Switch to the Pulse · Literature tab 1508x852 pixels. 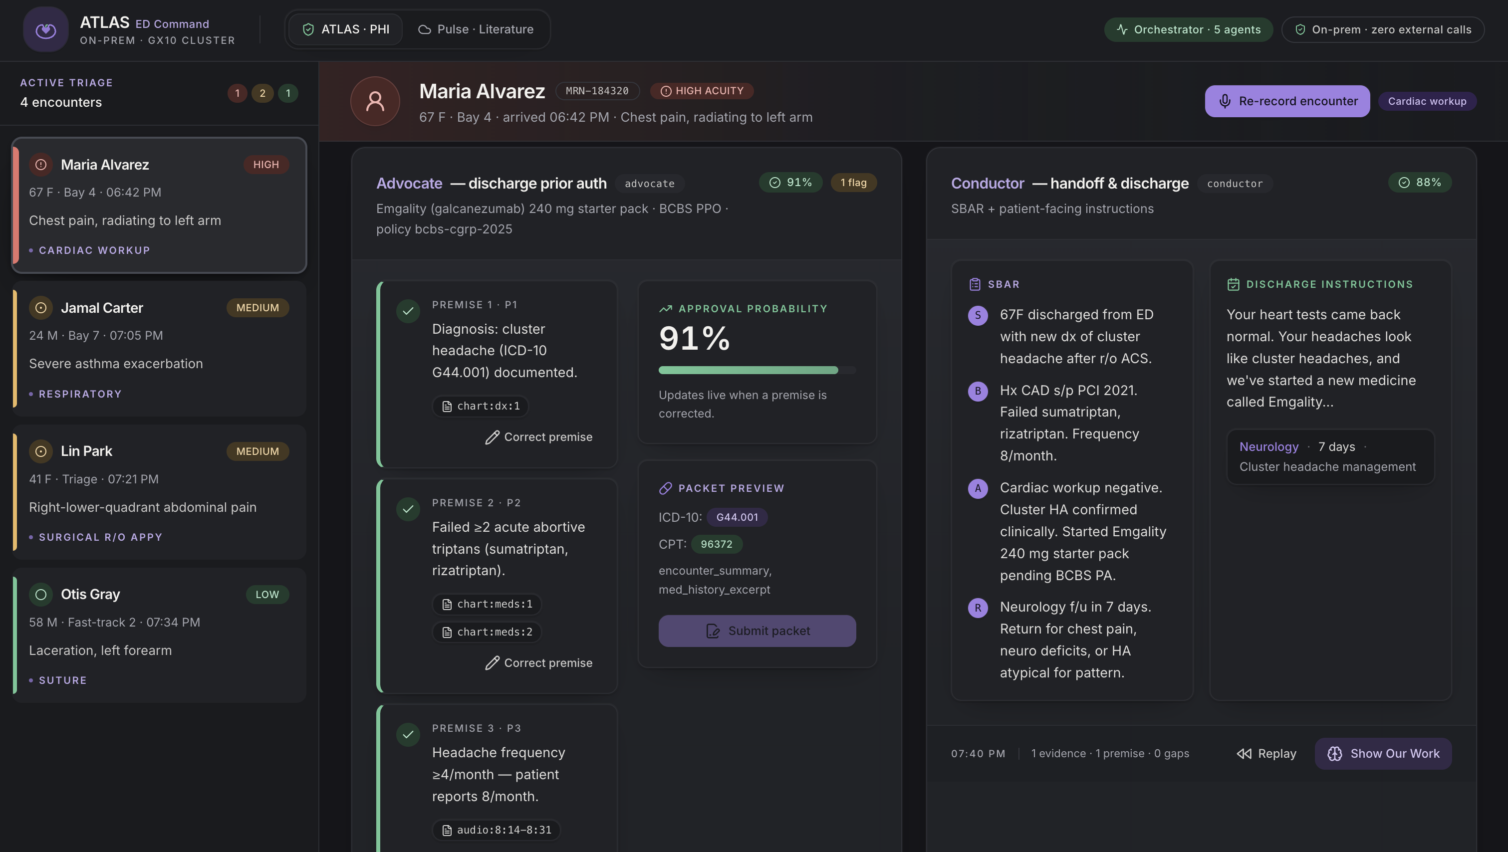[476, 29]
